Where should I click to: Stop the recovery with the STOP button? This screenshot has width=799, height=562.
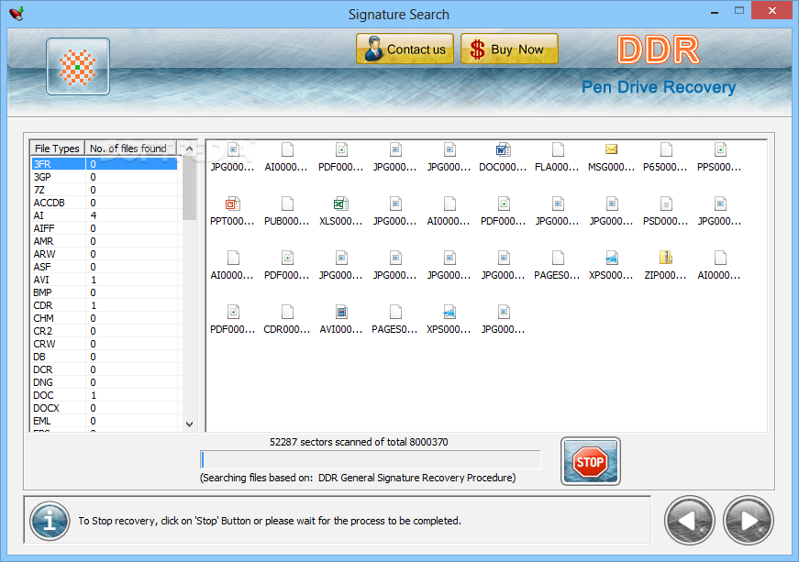pos(590,461)
